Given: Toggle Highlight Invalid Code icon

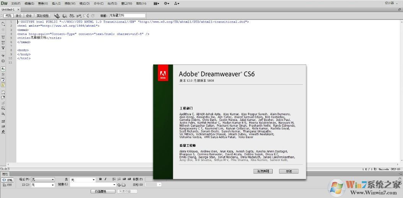Looking at the screenshot, I should (x=3, y=74).
